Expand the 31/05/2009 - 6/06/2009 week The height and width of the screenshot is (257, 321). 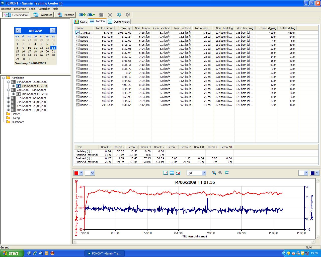(x=8, y=98)
